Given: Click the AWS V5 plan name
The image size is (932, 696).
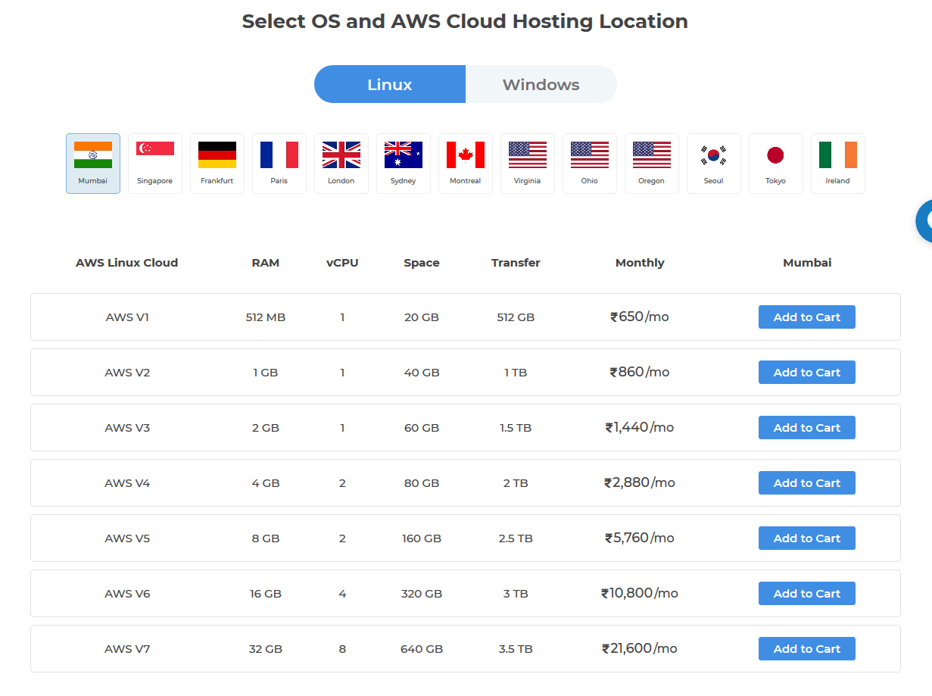Looking at the screenshot, I should point(127,538).
